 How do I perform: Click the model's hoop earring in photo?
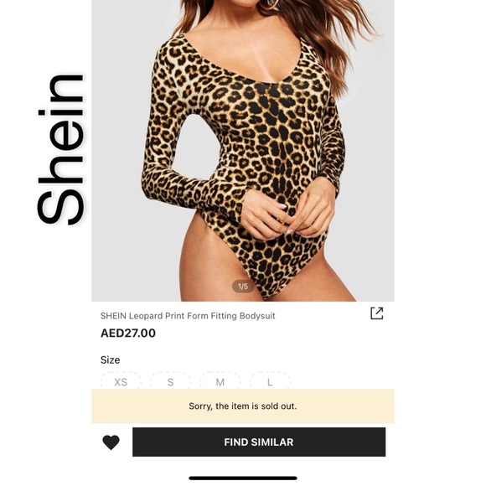coord(269,4)
